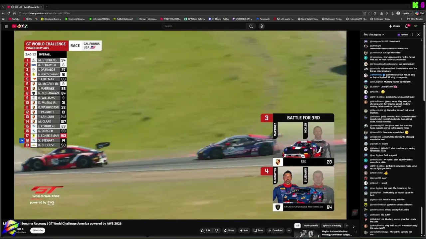Open the YouTube notifications bell

[x=407, y=26]
